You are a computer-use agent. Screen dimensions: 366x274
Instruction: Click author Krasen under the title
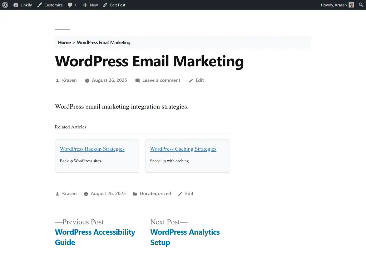point(69,80)
